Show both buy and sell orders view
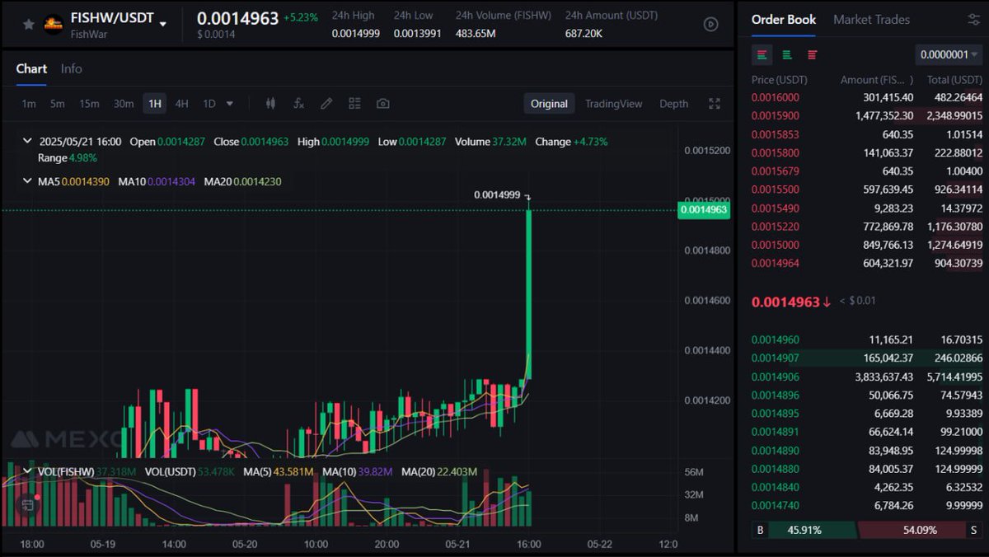This screenshot has width=989, height=557. point(762,54)
